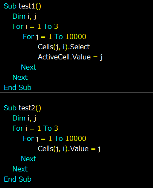The image size is (153, 188).
Task: Click the procedure name test2
Action: pos(27,108)
